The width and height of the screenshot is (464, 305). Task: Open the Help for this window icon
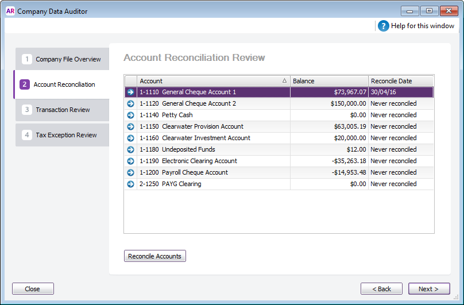(x=384, y=26)
